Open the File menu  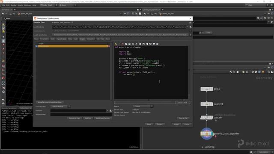pyautogui.click(x=3, y=5)
